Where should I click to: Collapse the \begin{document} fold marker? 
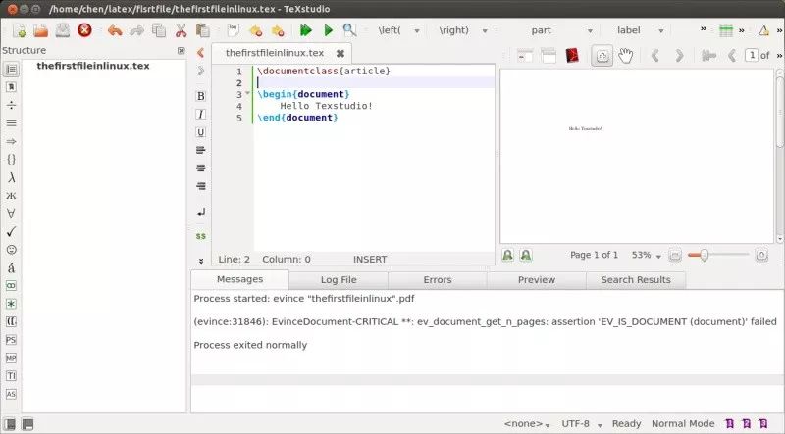pos(248,93)
